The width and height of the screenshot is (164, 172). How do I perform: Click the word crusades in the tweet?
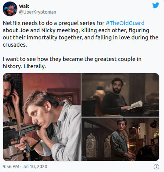(15, 45)
